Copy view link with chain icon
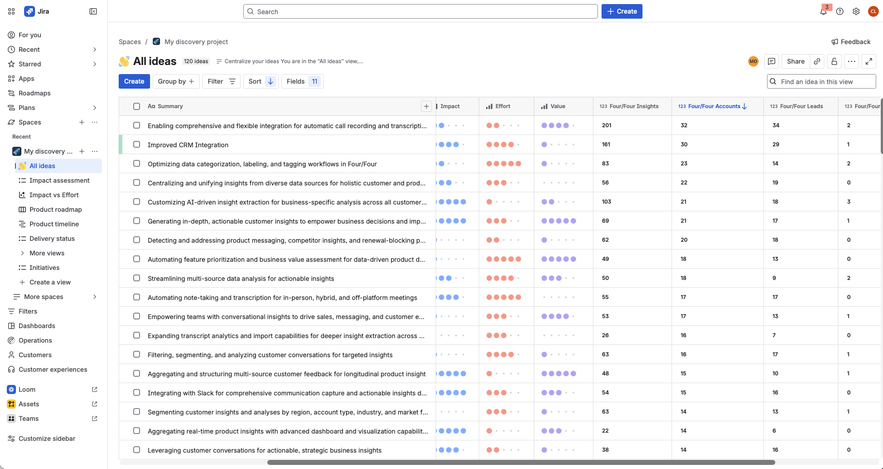Screen dimensions: 883x469 pos(817,61)
